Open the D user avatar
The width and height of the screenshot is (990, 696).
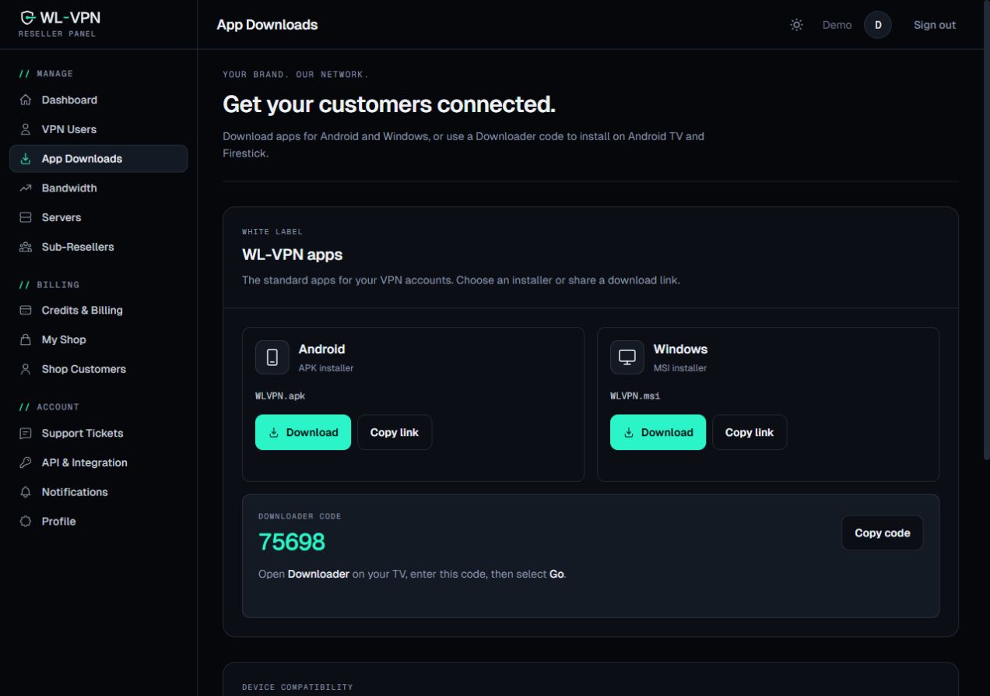tap(878, 25)
